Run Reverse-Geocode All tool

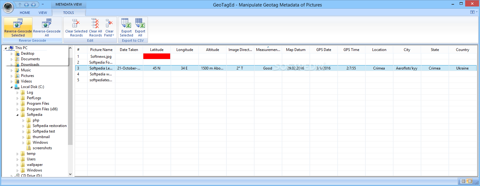[47, 27]
